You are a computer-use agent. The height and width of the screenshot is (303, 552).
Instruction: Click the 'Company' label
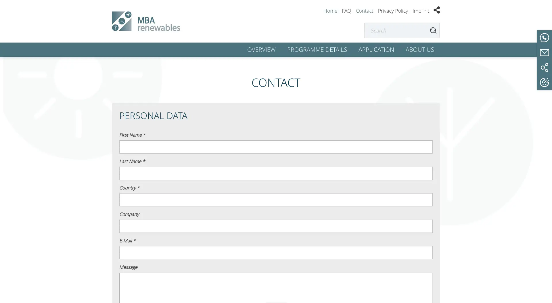pos(129,214)
